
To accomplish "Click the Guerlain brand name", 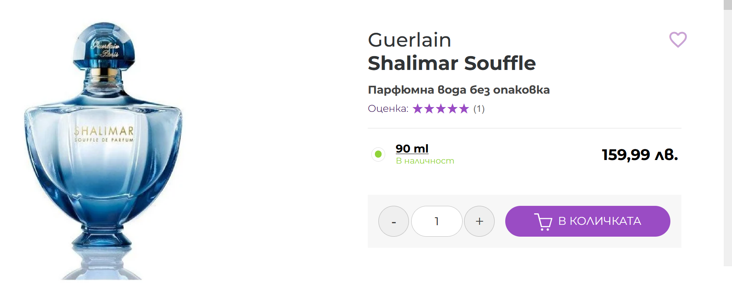I will point(409,40).
